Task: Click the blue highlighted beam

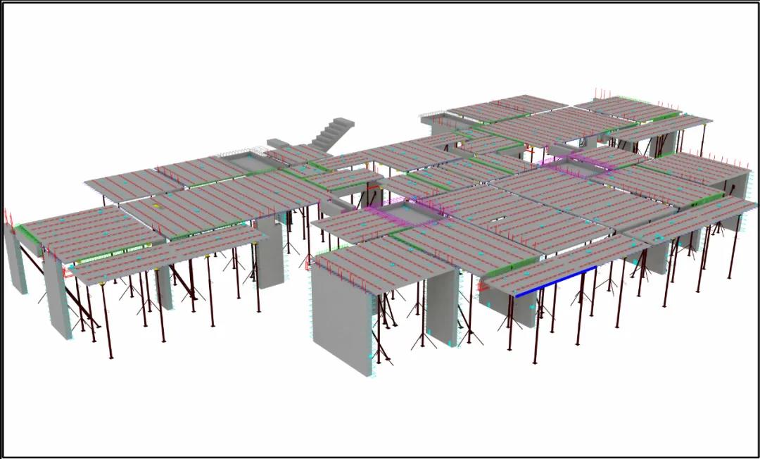Action: [x=556, y=282]
